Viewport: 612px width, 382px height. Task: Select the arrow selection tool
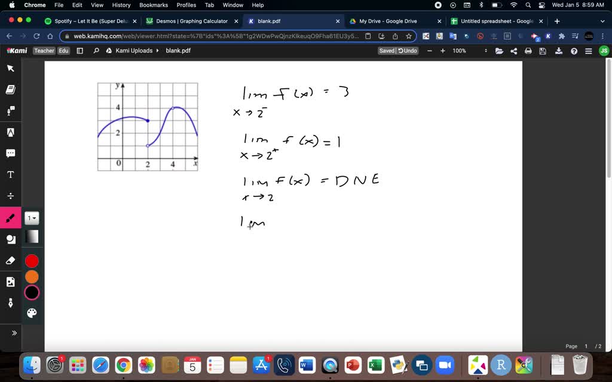coord(10,68)
